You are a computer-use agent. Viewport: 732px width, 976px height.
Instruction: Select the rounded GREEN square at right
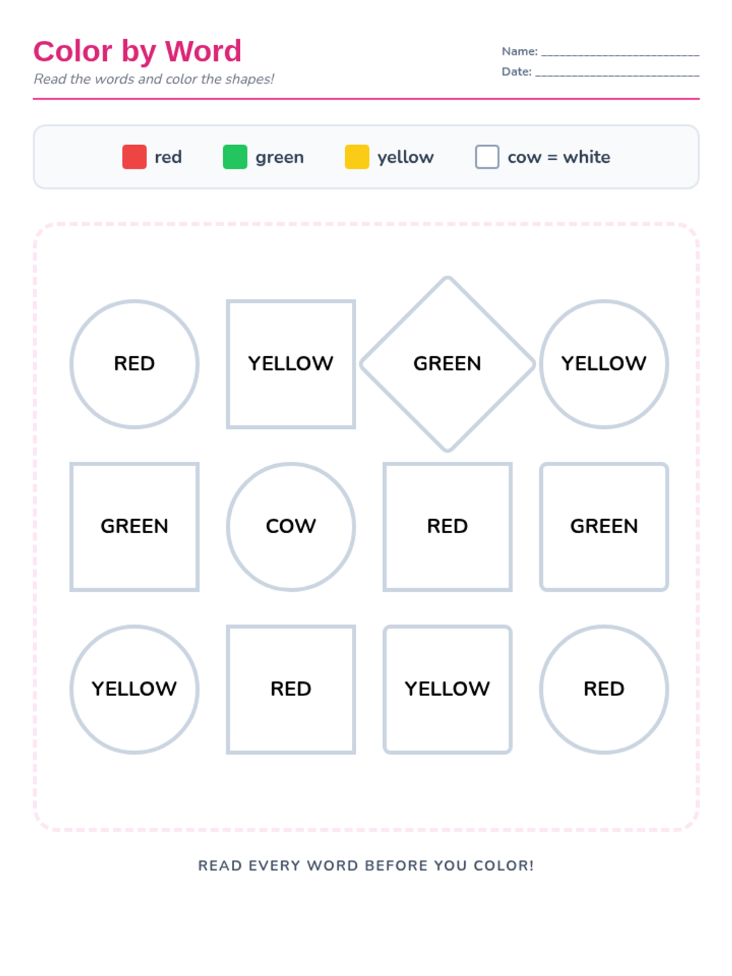coord(604,526)
